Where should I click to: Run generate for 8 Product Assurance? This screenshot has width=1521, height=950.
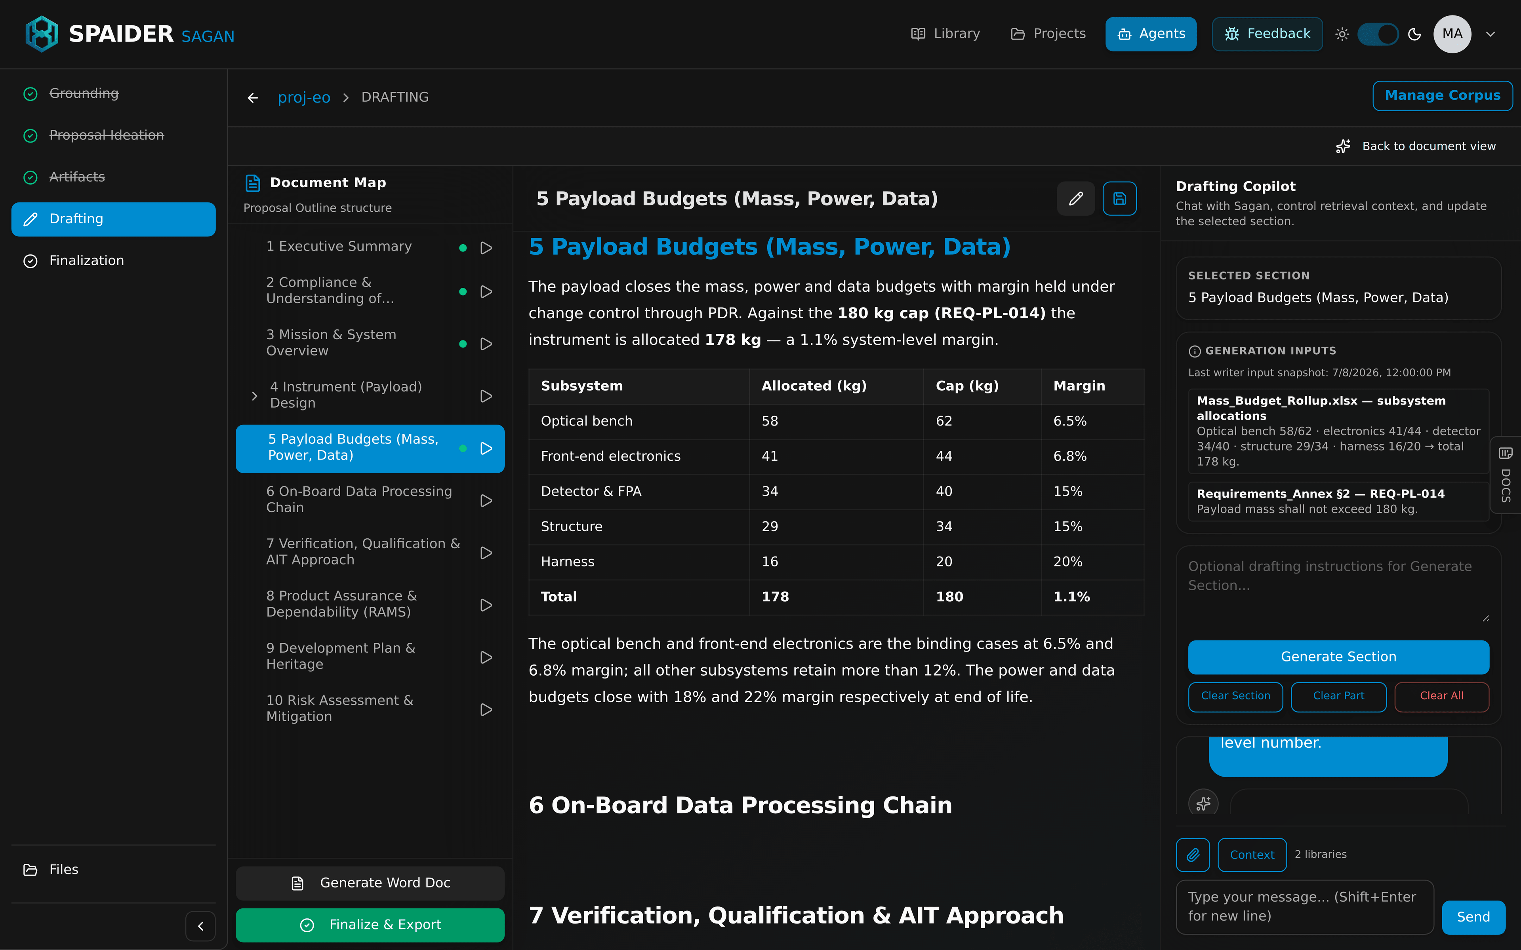pyautogui.click(x=486, y=604)
